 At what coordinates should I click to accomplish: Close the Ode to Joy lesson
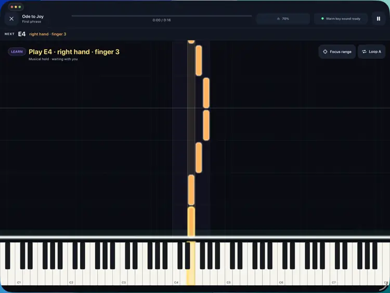[x=11, y=19]
